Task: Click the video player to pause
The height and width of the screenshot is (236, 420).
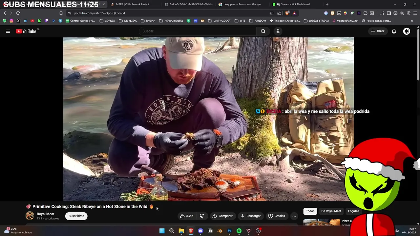Action: [208, 119]
